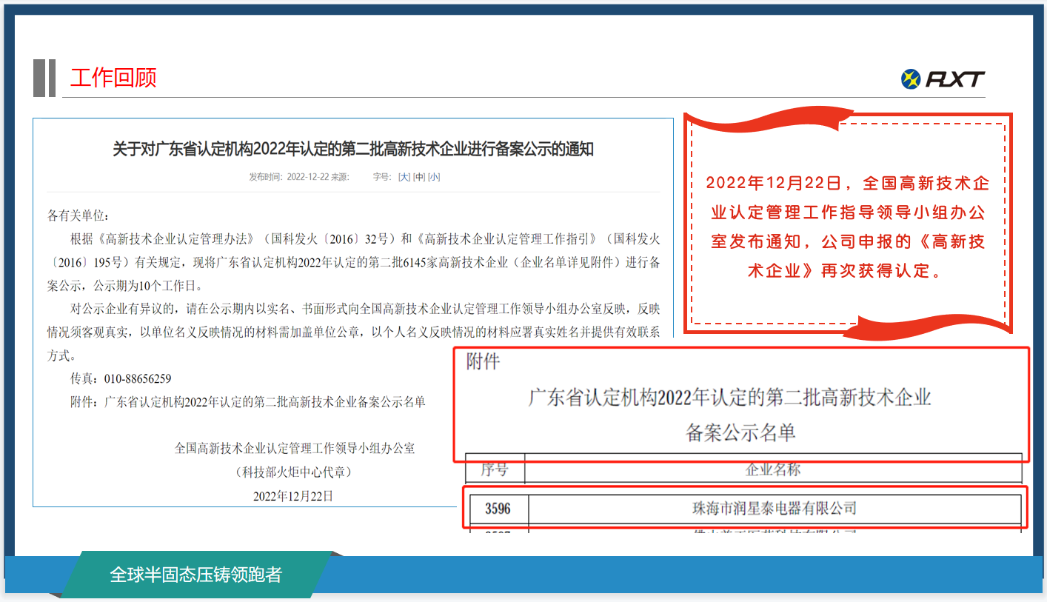Choose medium font size [中]

coord(419,177)
